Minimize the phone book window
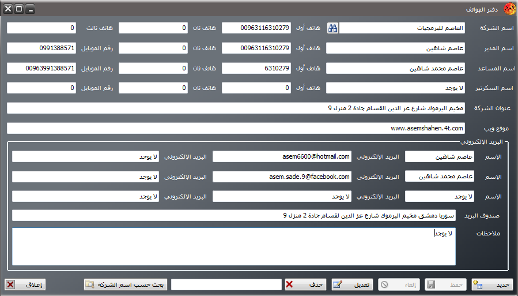 coord(30,9)
